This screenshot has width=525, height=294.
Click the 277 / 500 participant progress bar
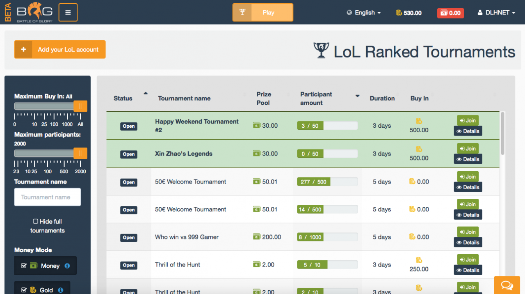(327, 181)
